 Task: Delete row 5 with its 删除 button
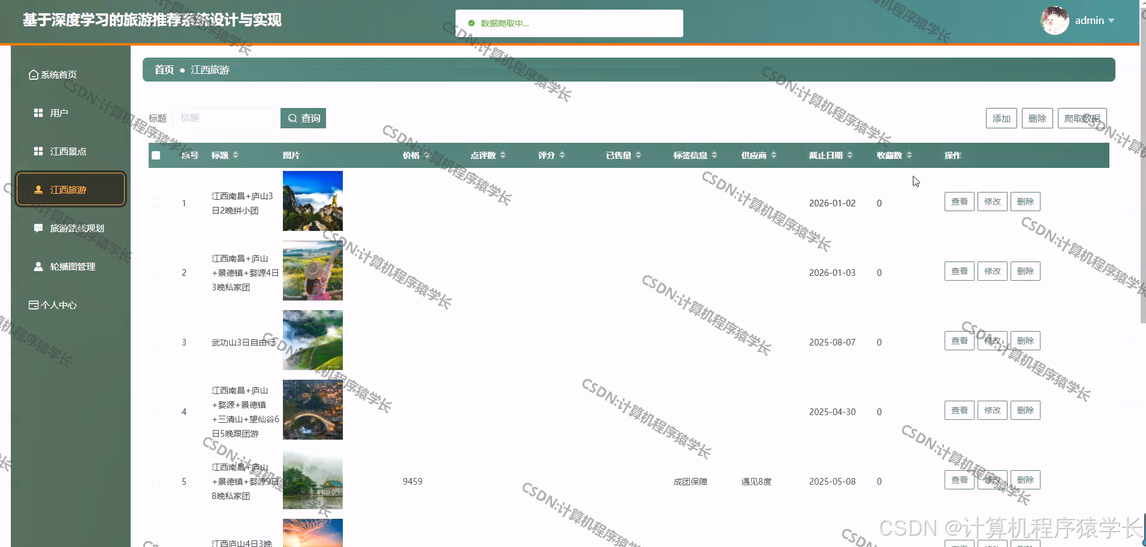point(1025,480)
